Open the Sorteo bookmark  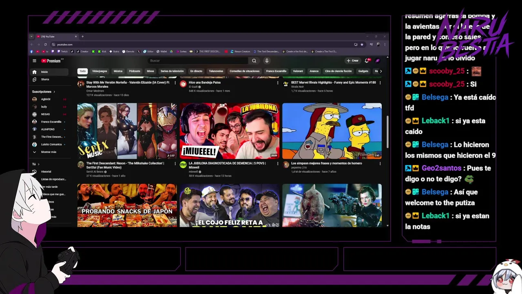[x=181, y=51]
